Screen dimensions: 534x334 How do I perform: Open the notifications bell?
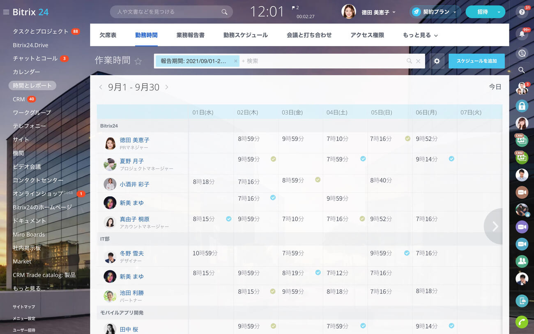tap(522, 34)
